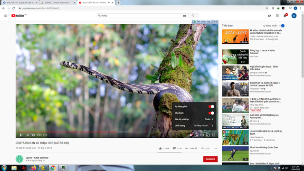
Task: Cast video to a TV
Action: [208, 135]
